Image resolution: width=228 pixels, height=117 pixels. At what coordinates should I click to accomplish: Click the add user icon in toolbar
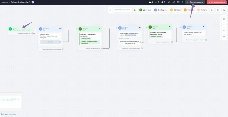pyautogui.click(x=212, y=10)
